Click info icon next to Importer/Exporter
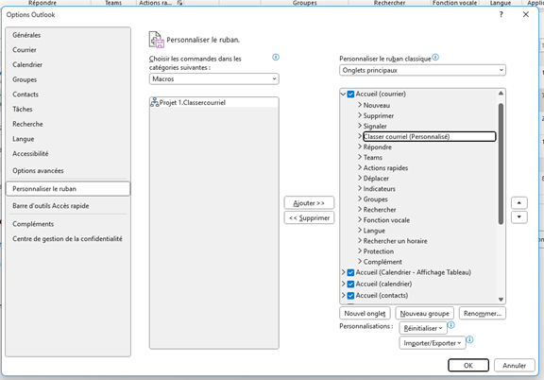Viewport: 544px width, 380px height. tap(469, 339)
